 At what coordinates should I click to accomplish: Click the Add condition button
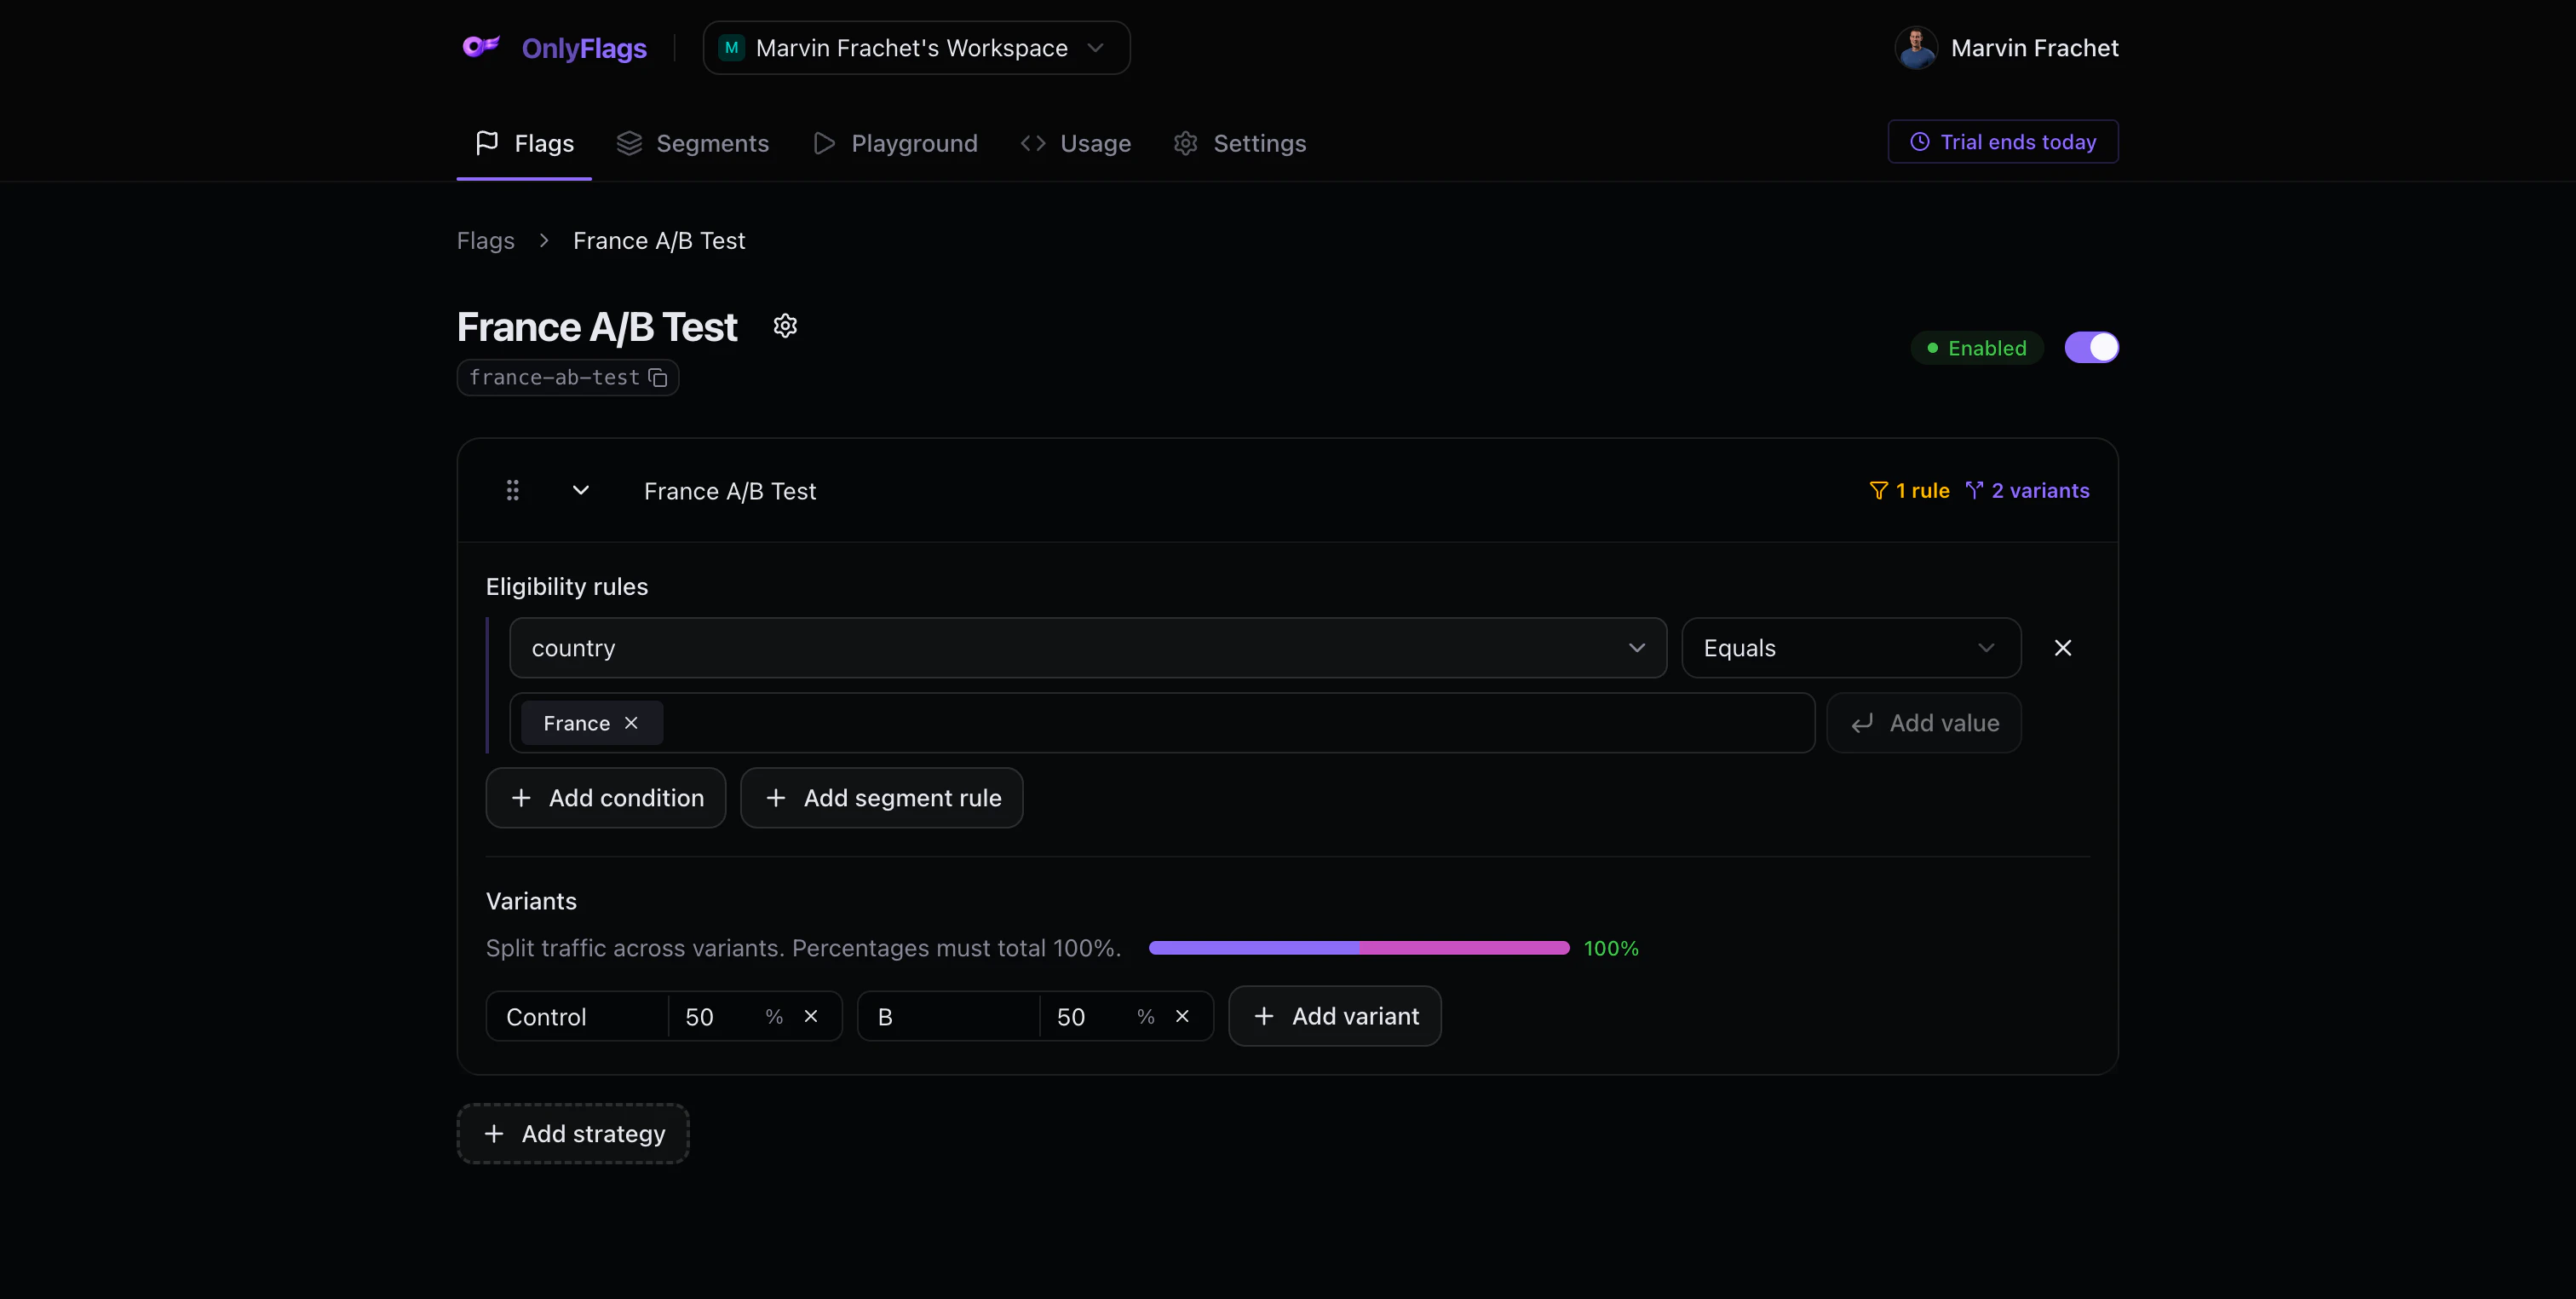(x=606, y=798)
